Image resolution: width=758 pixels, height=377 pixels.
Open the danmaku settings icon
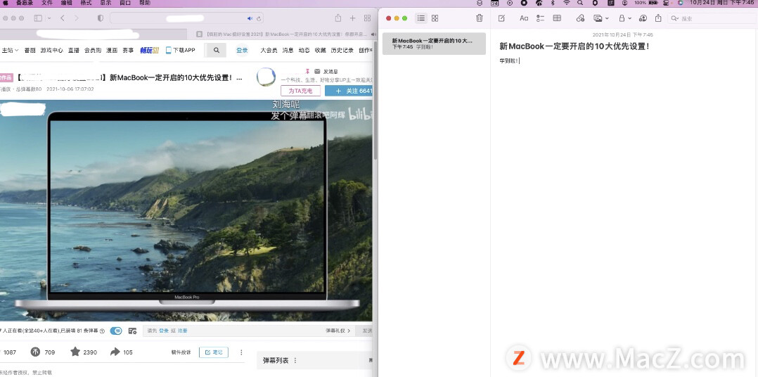click(x=132, y=331)
